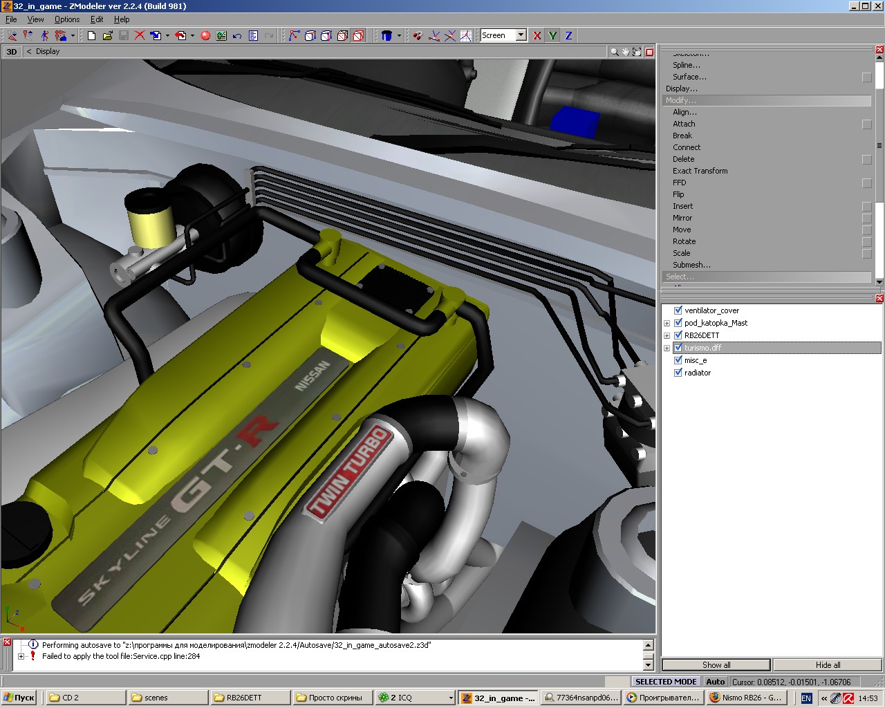Click the viewport zoom-extents icon
885x708 pixels.
pos(637,51)
